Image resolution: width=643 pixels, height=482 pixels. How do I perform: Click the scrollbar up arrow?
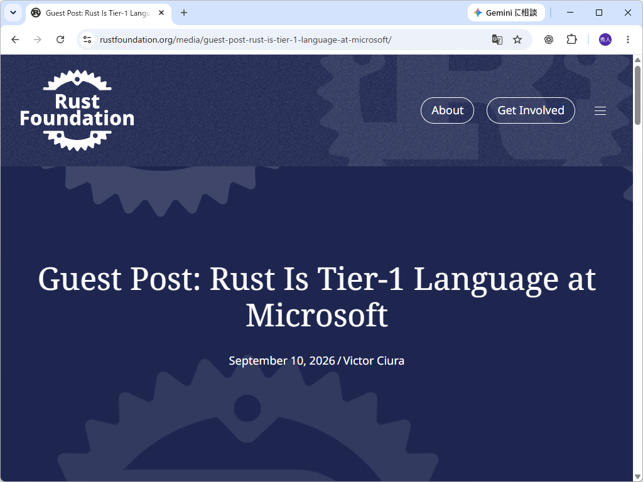pos(638,60)
